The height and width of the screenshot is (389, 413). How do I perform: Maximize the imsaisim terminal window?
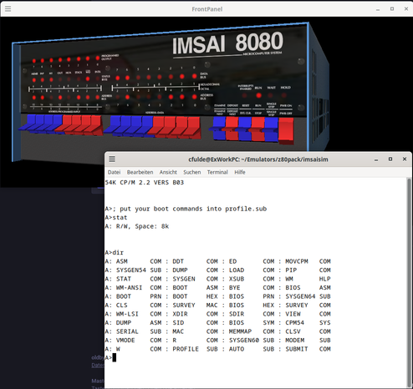pyautogui.click(x=390, y=159)
